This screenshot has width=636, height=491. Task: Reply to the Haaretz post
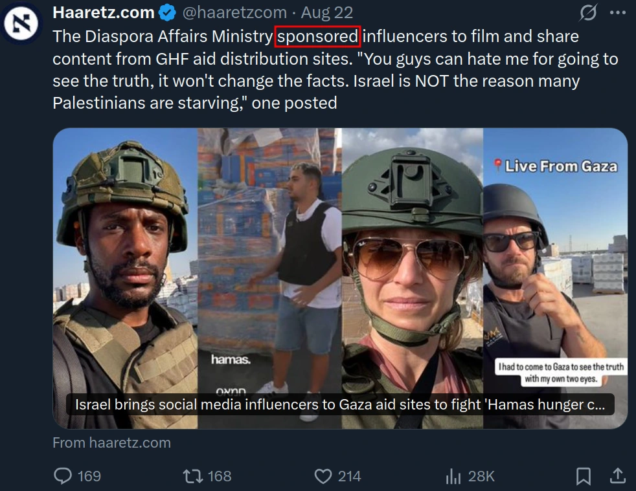tap(63, 476)
